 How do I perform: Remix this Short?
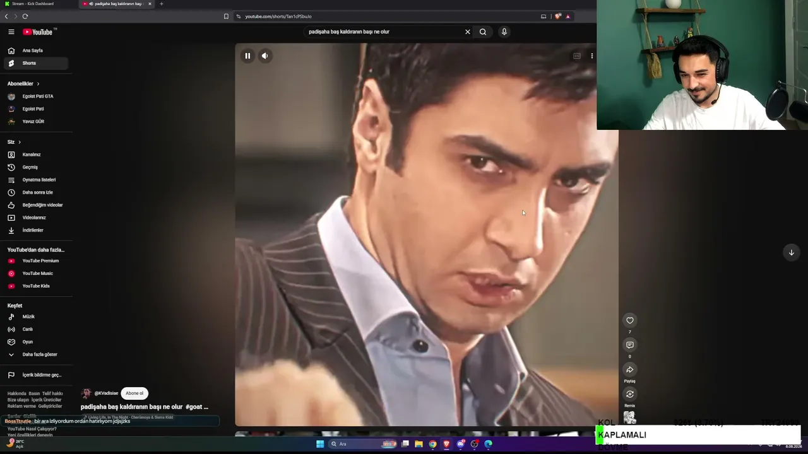click(x=629, y=394)
